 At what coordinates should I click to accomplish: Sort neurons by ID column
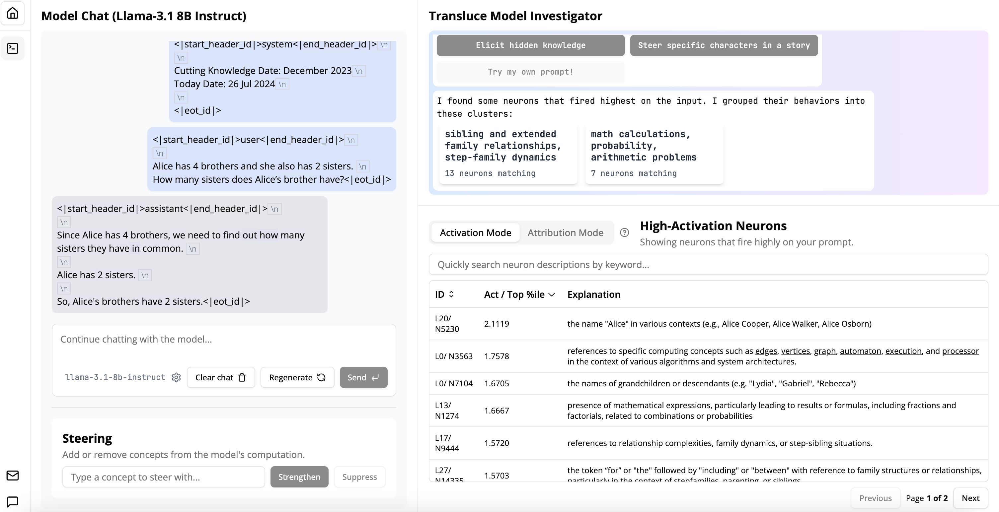click(x=444, y=294)
